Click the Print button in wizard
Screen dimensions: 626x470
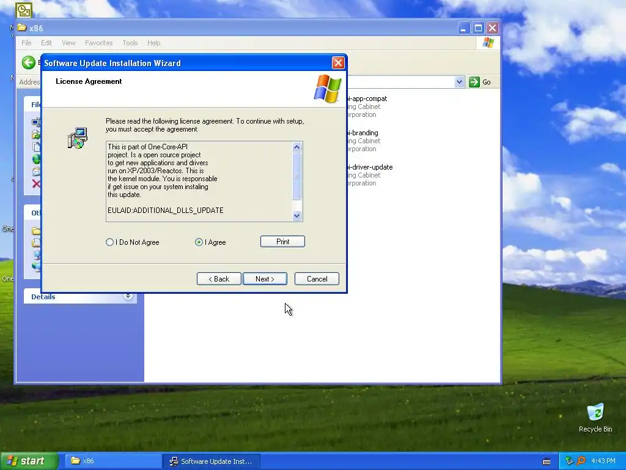coord(282,241)
